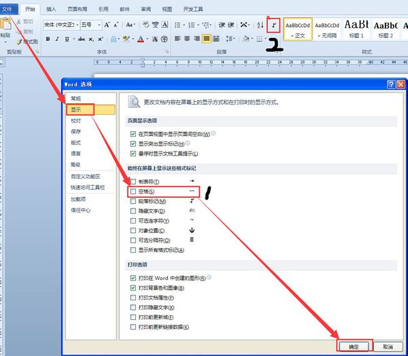Click the Sort icon in ribbon
408x356 pixels.
tap(260, 25)
